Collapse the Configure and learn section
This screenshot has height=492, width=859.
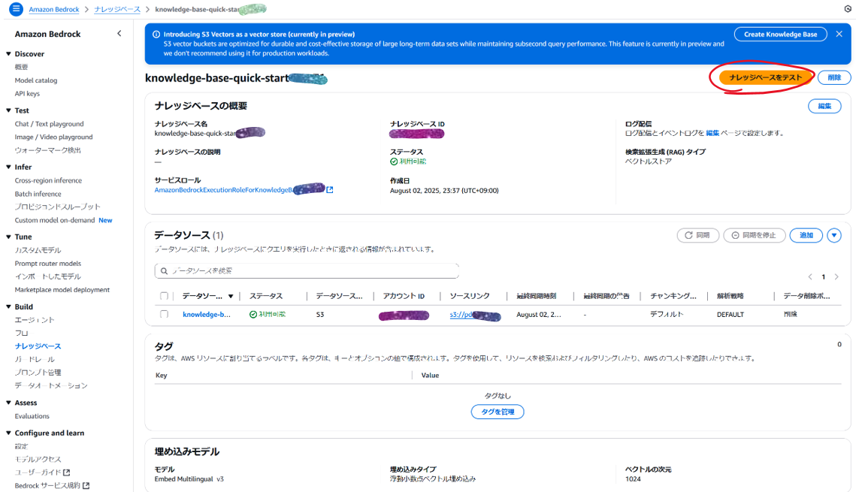point(8,433)
